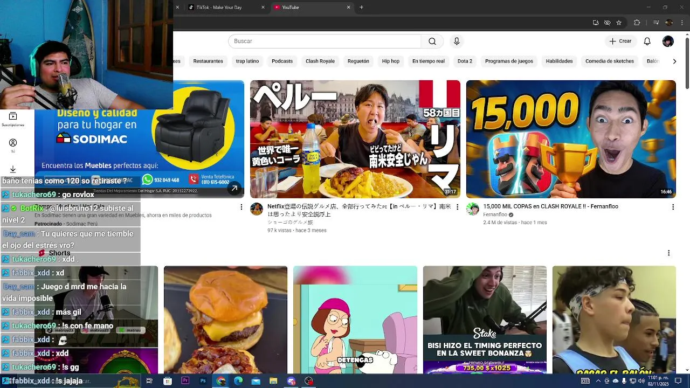Open Premiere Pro from the taskbar
The width and height of the screenshot is (690, 388).
(x=185, y=381)
